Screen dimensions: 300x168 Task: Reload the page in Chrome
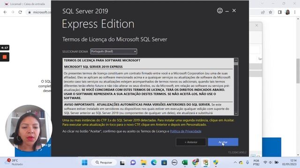coord(20,12)
